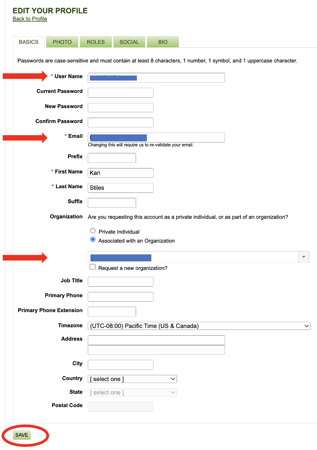This screenshot has width=317, height=450.
Task: Select the Private Individual radio button
Action: click(x=93, y=231)
